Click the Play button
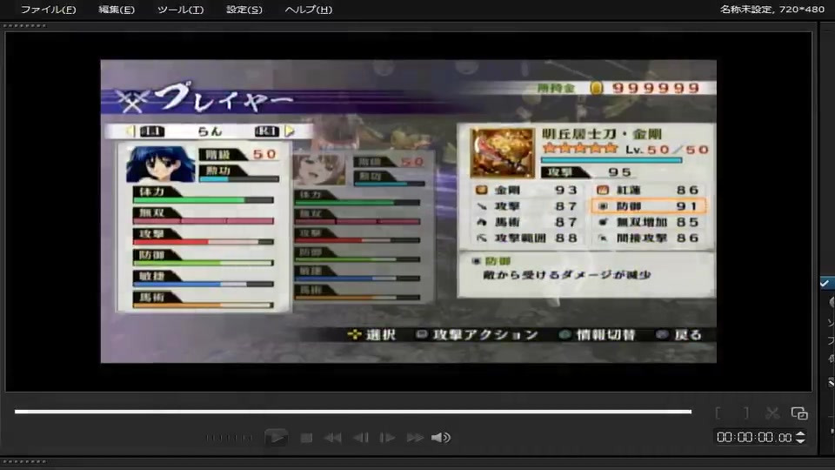This screenshot has width=835, height=470. pos(277,438)
